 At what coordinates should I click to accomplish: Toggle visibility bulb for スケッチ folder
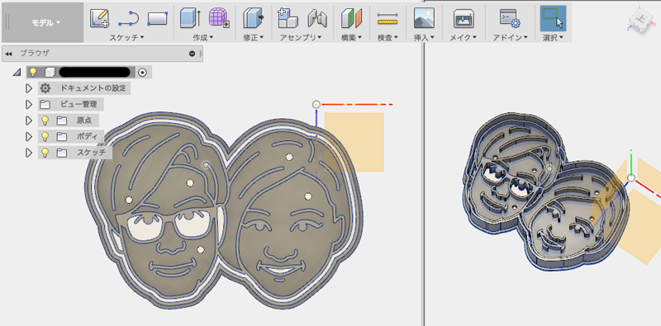click(45, 153)
